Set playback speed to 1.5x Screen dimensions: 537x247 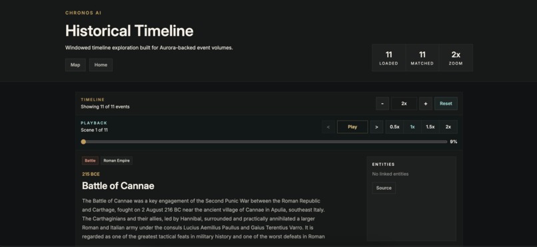point(430,127)
